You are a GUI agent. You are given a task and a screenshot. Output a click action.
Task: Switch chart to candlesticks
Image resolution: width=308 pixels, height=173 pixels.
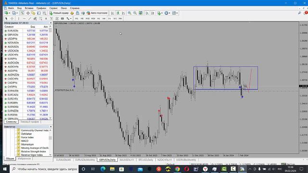pyautogui.click(x=118, y=13)
